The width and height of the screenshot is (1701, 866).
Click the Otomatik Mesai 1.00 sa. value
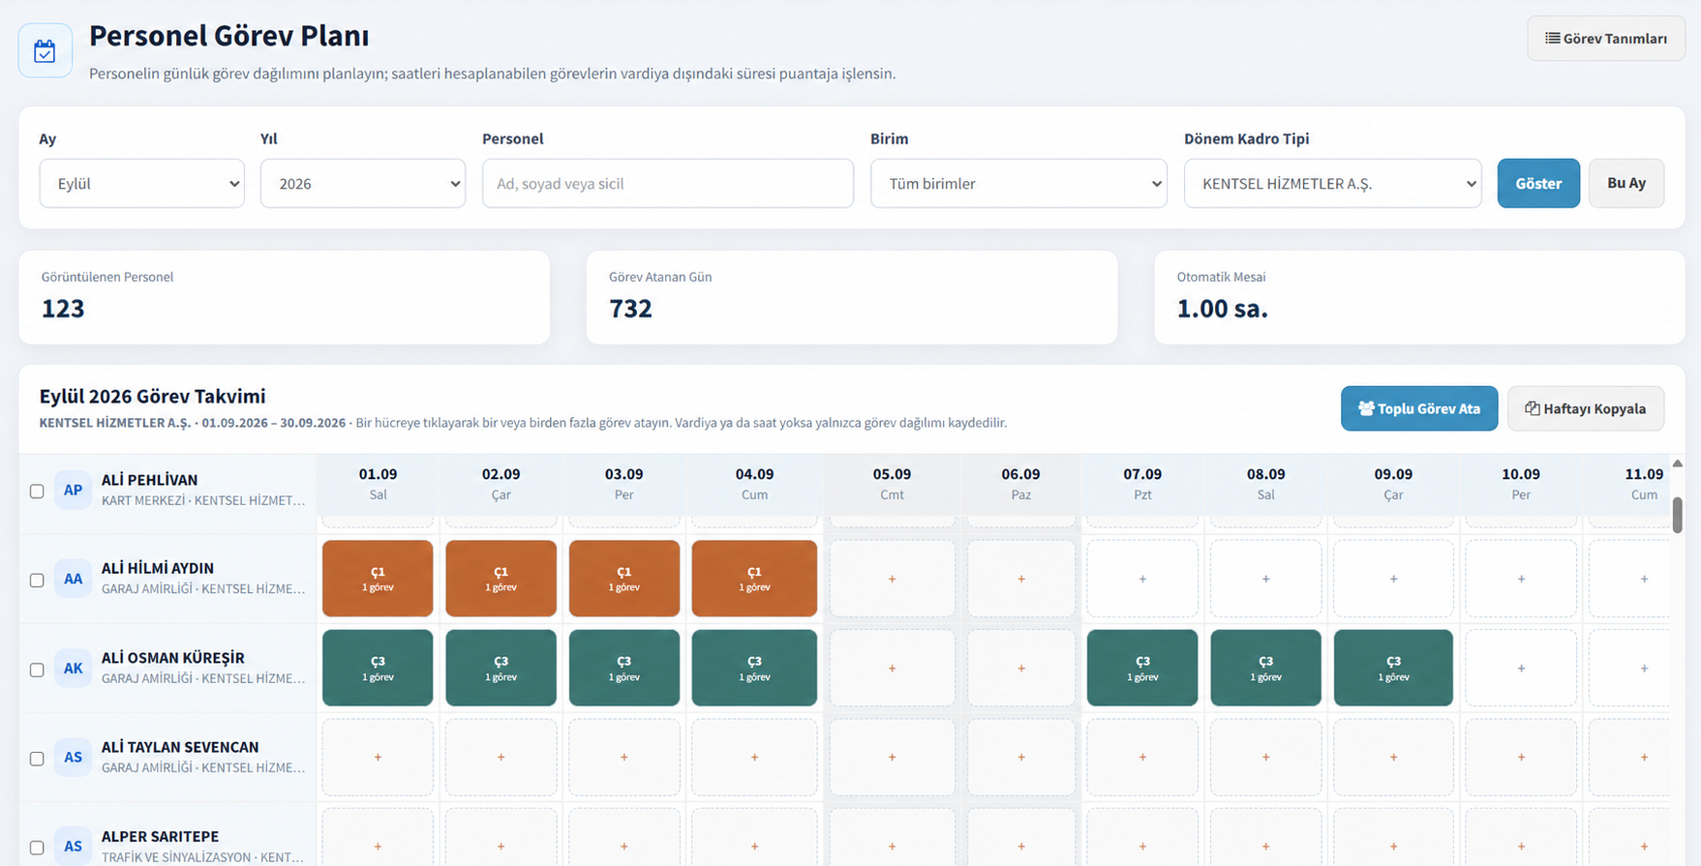(1222, 309)
